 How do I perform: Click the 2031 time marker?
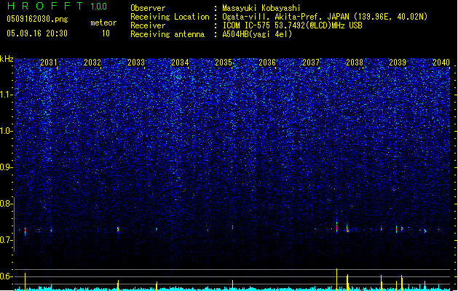[x=49, y=62]
